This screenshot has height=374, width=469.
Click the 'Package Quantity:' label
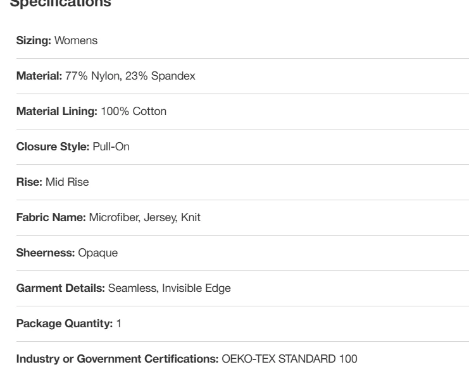tap(65, 323)
